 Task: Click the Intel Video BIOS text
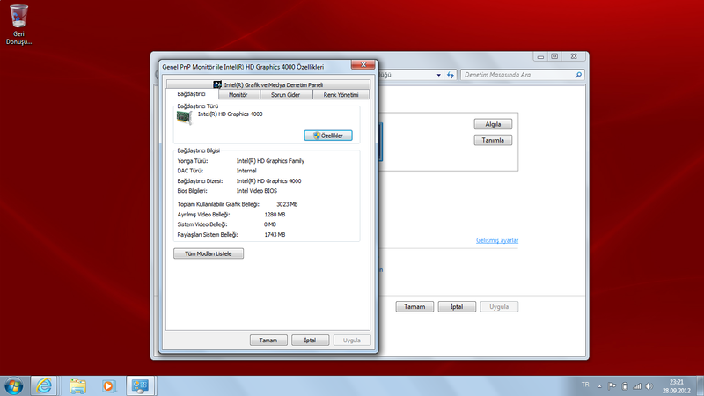[x=257, y=191]
